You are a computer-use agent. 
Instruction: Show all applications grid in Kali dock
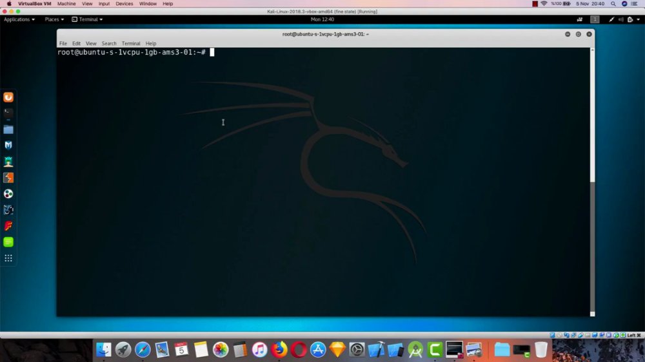coord(8,258)
